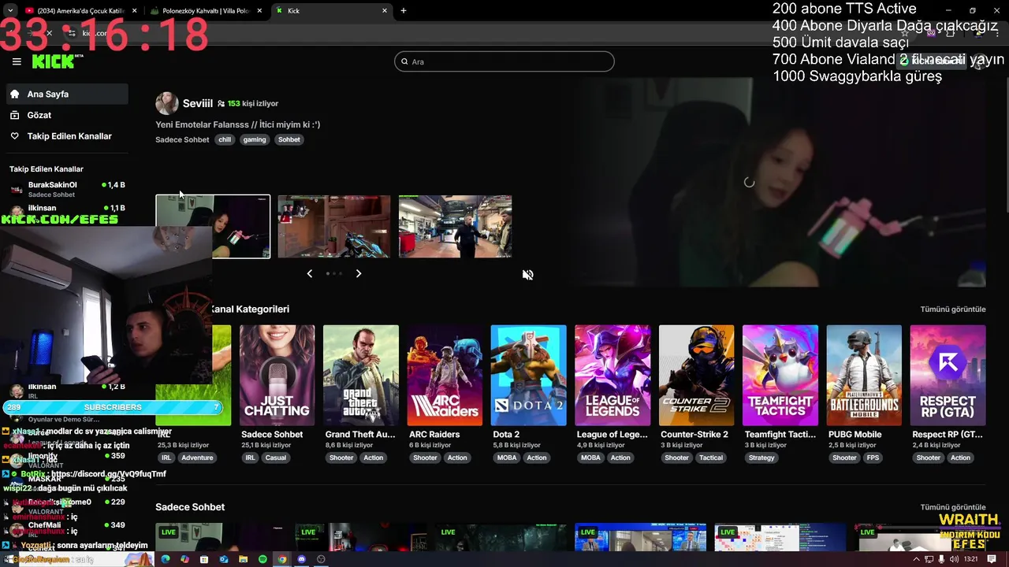
Task: Open the Grand Theft Auto V category card
Action: tap(361, 375)
